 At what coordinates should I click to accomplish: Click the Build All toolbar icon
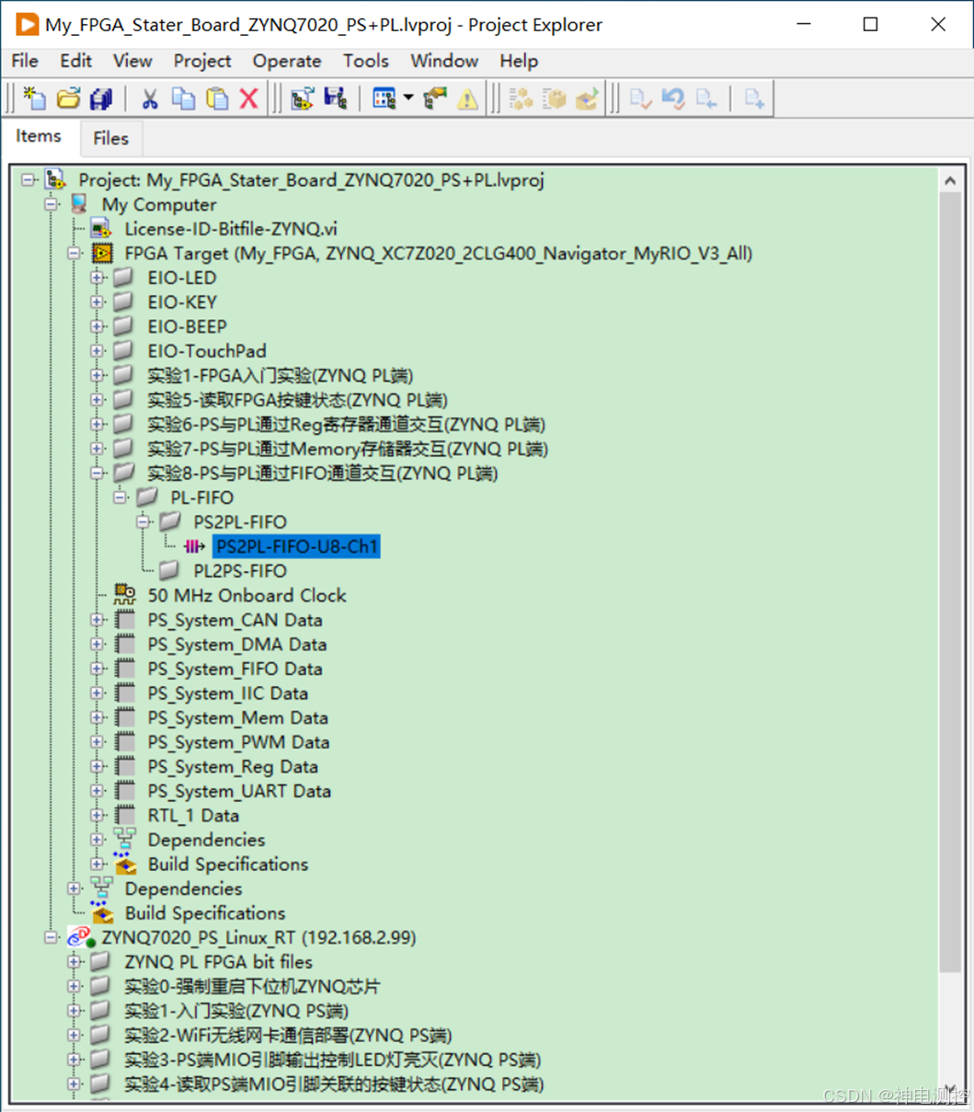pyautogui.click(x=521, y=98)
